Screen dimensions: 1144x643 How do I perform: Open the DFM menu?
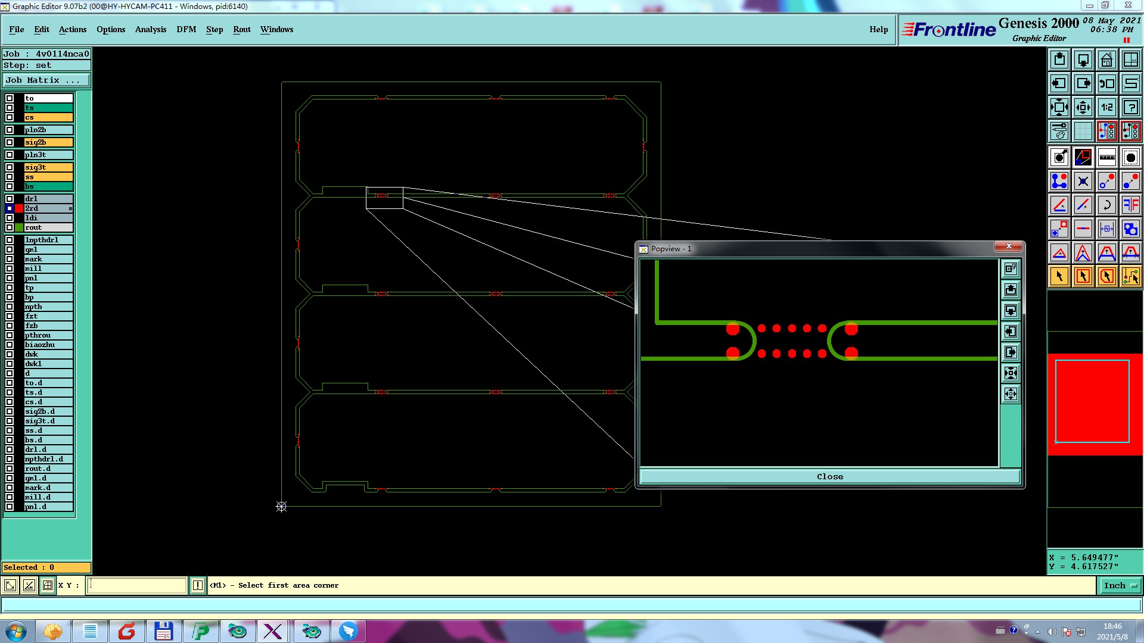tap(186, 29)
